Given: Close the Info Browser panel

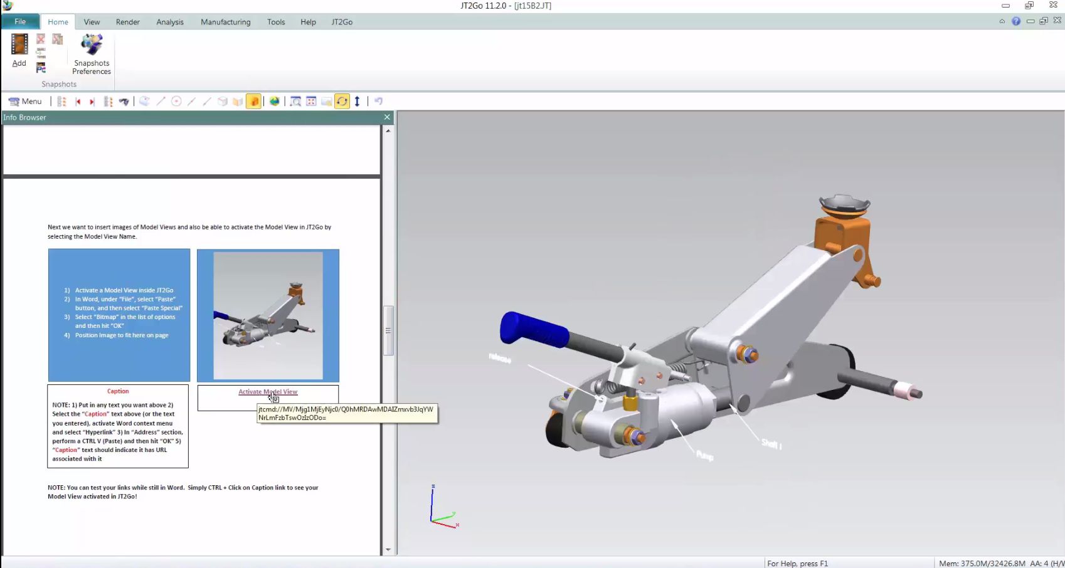Looking at the screenshot, I should click(x=387, y=117).
